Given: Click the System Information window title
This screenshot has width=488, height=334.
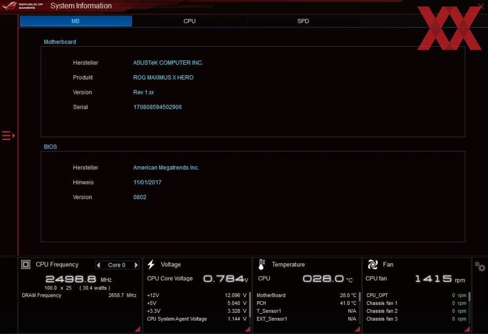Looking at the screenshot, I should (x=81, y=6).
